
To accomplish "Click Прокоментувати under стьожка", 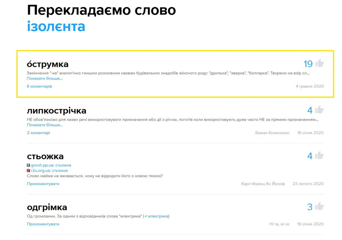I will click(x=43, y=184).
